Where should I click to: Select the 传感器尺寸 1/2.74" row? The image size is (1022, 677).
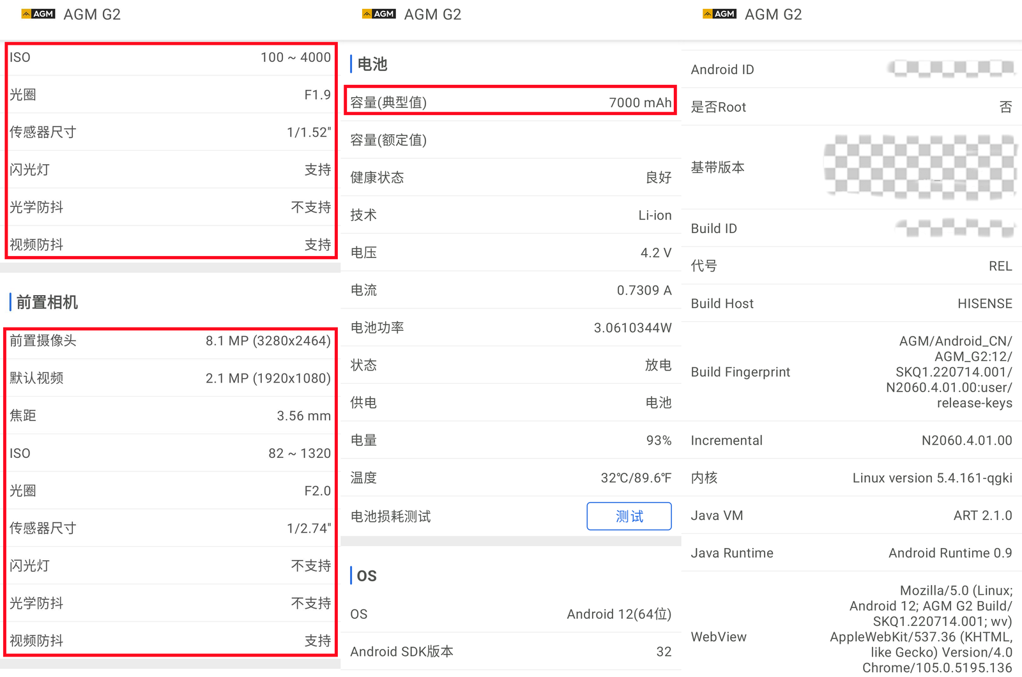pos(170,528)
